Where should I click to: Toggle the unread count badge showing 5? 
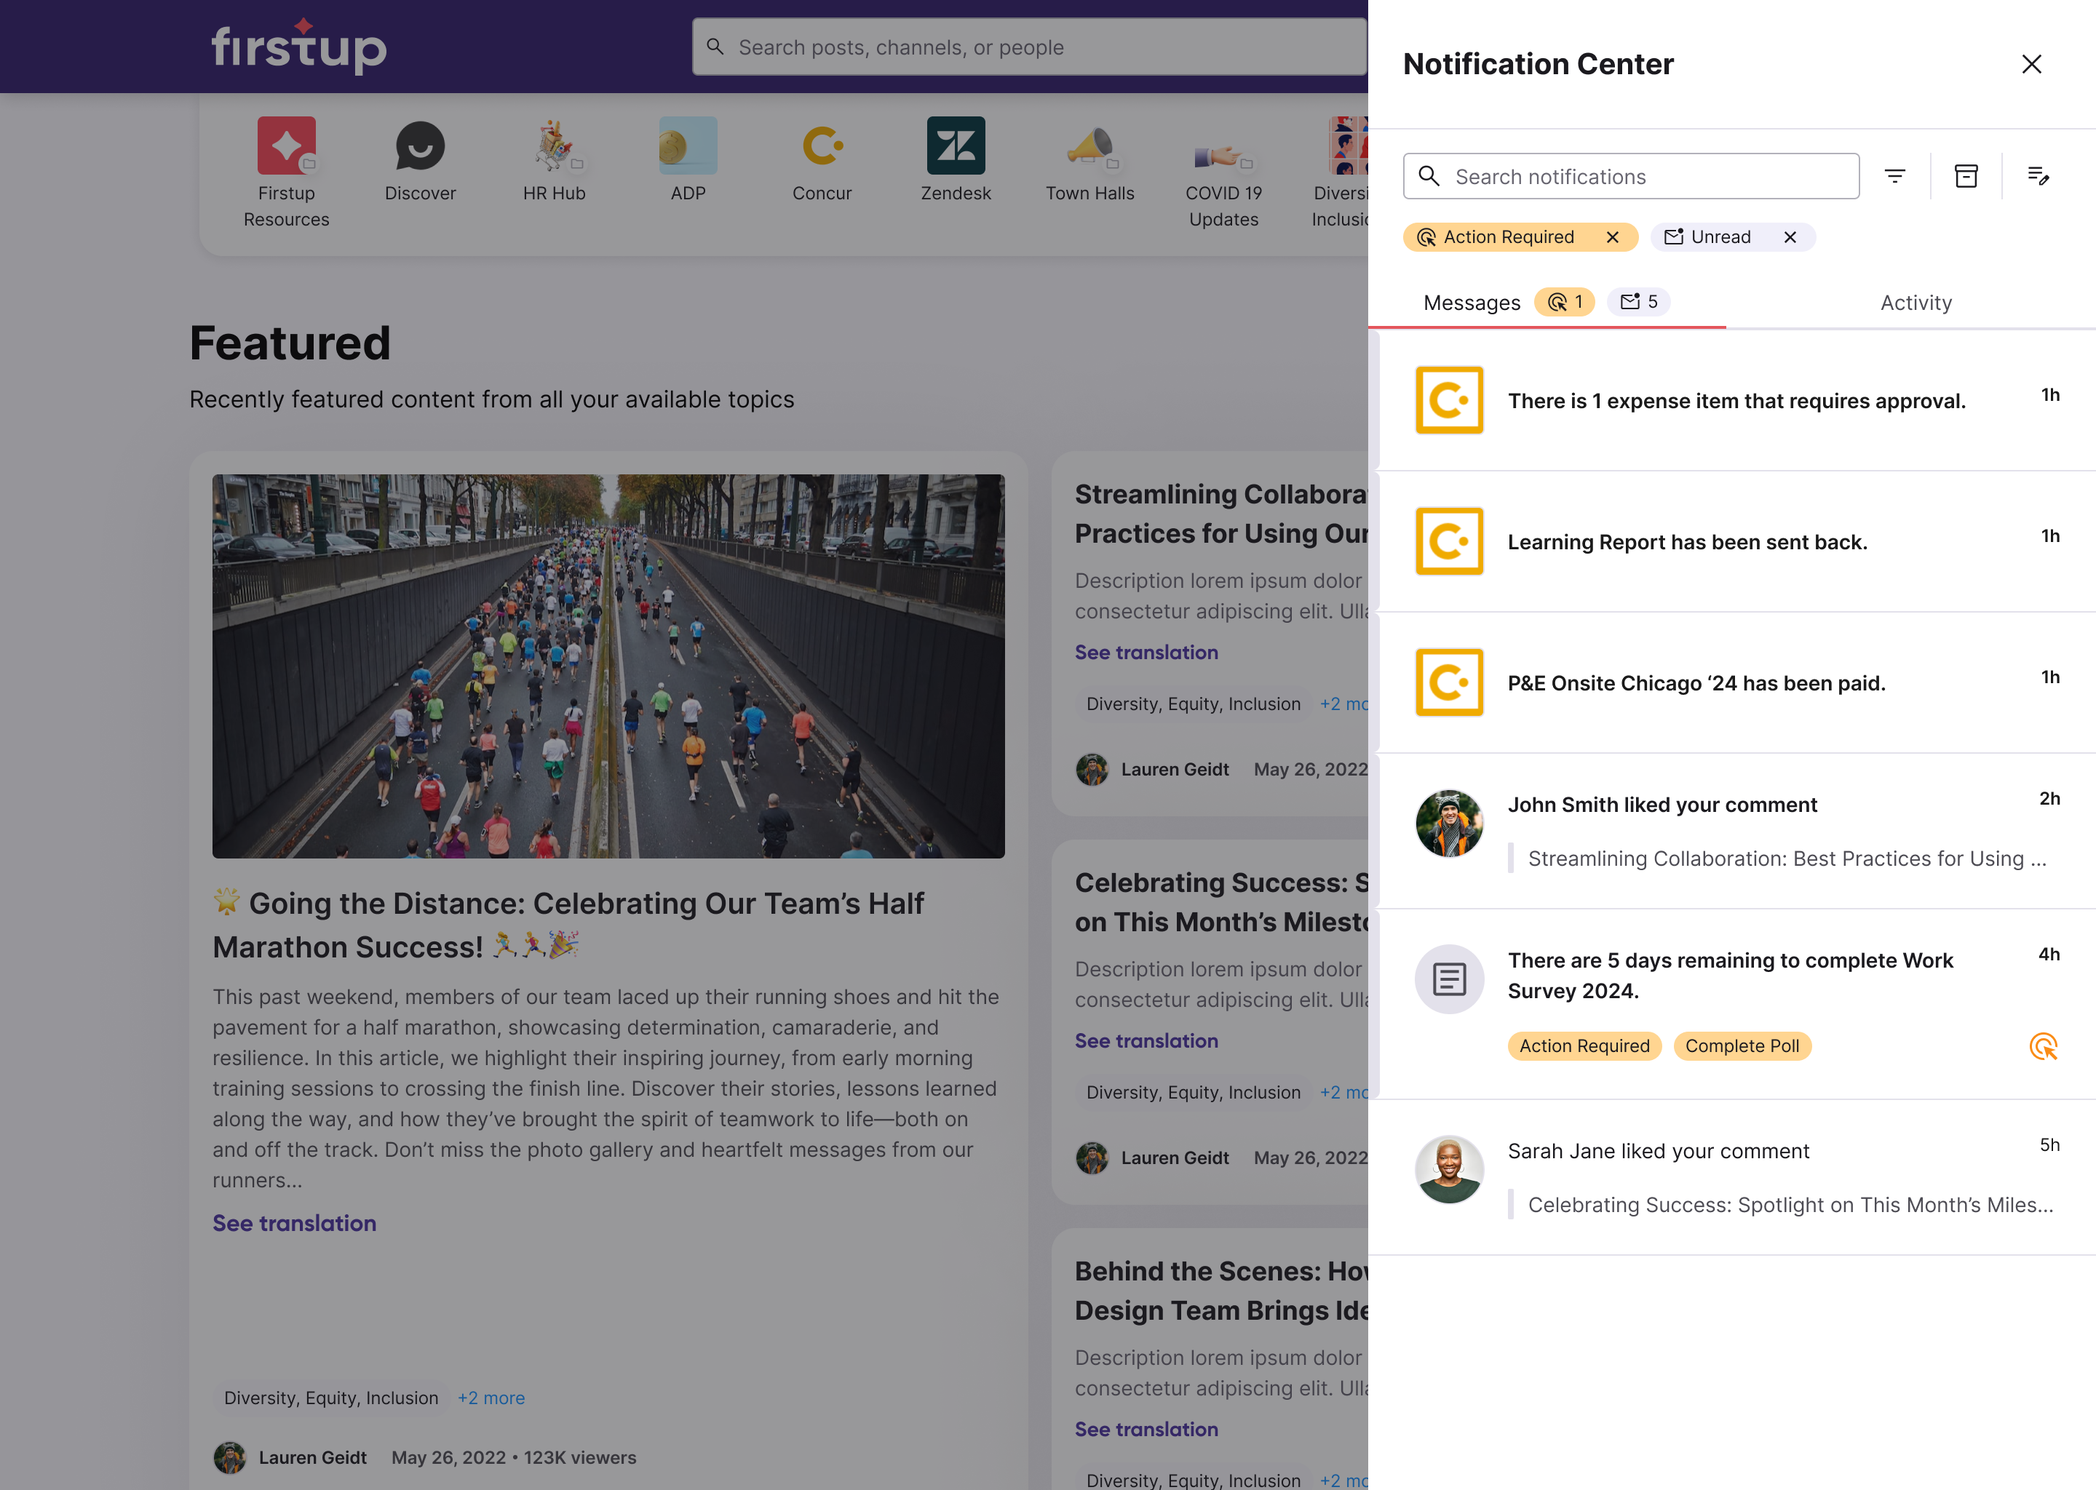click(1638, 302)
